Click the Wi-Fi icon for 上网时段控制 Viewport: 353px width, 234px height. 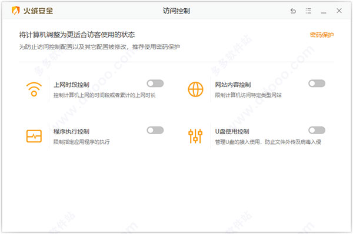click(34, 89)
